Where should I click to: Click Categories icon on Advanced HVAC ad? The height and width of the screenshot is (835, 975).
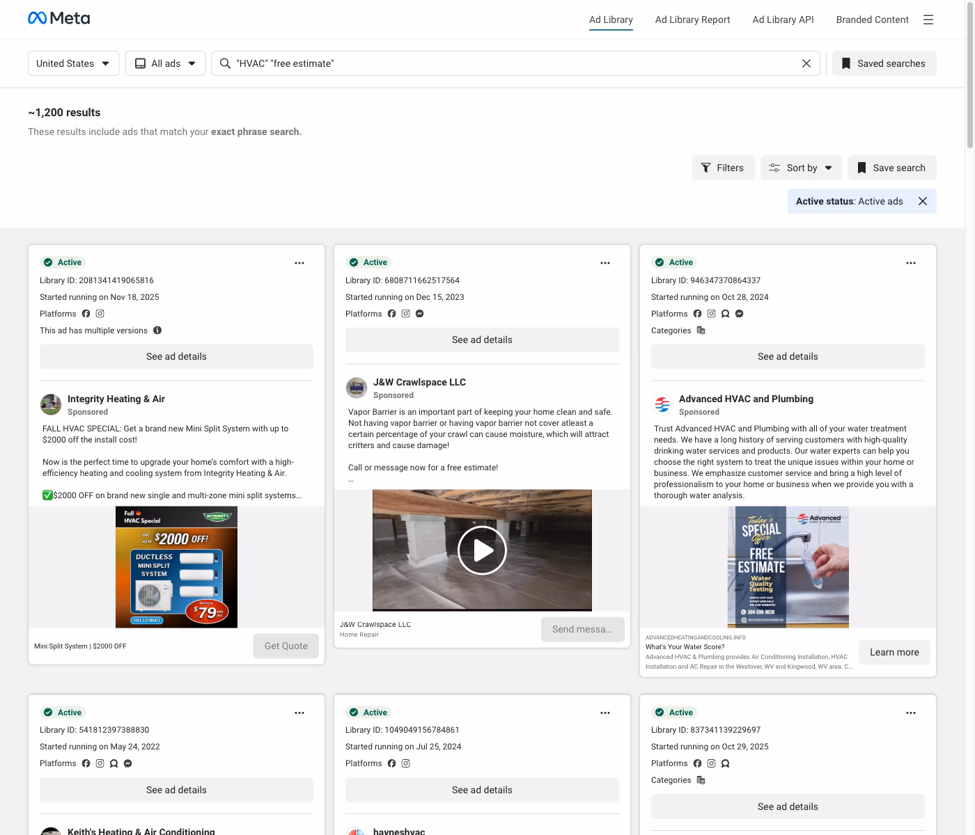click(701, 331)
